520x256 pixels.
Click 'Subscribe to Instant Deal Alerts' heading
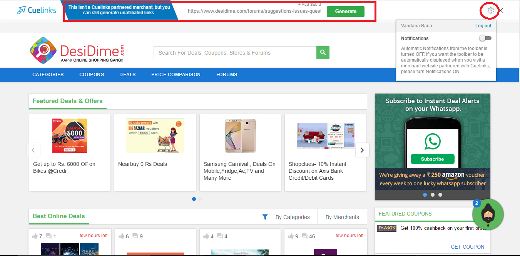point(433,105)
